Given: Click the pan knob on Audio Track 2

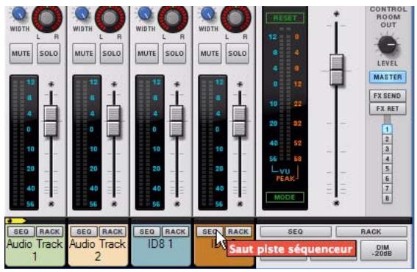Looking at the screenshot, I should click(x=110, y=18).
